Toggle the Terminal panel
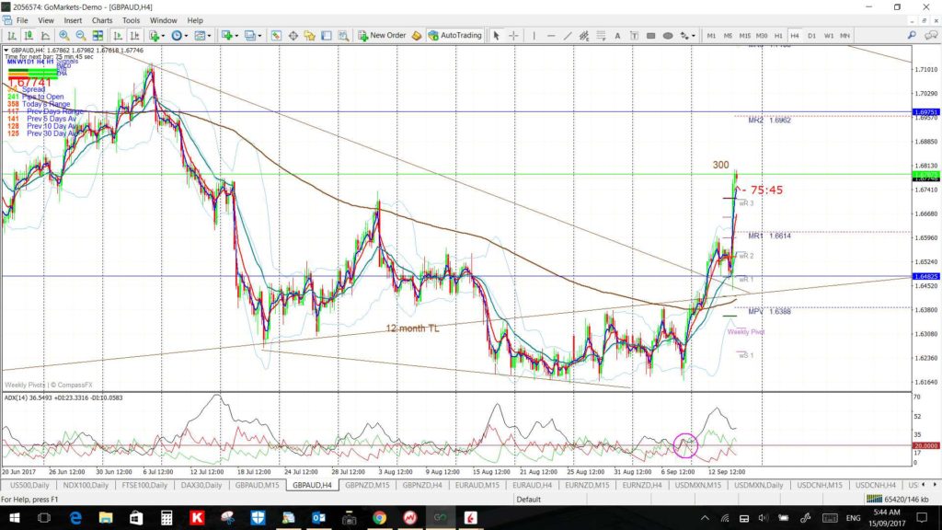The height and width of the screenshot is (530, 942). [327, 36]
